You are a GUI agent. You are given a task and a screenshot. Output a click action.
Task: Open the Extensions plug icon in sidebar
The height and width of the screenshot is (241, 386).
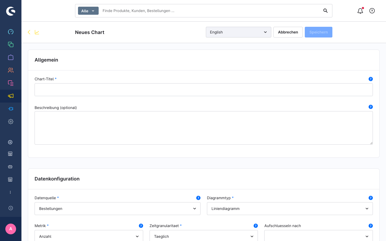(x=11, y=109)
